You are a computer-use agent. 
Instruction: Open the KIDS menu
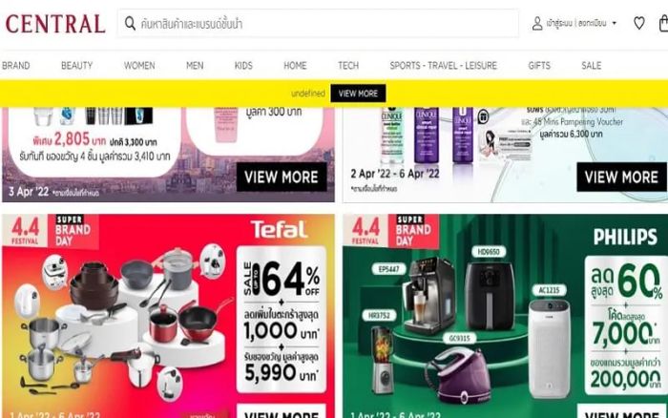coord(243,66)
